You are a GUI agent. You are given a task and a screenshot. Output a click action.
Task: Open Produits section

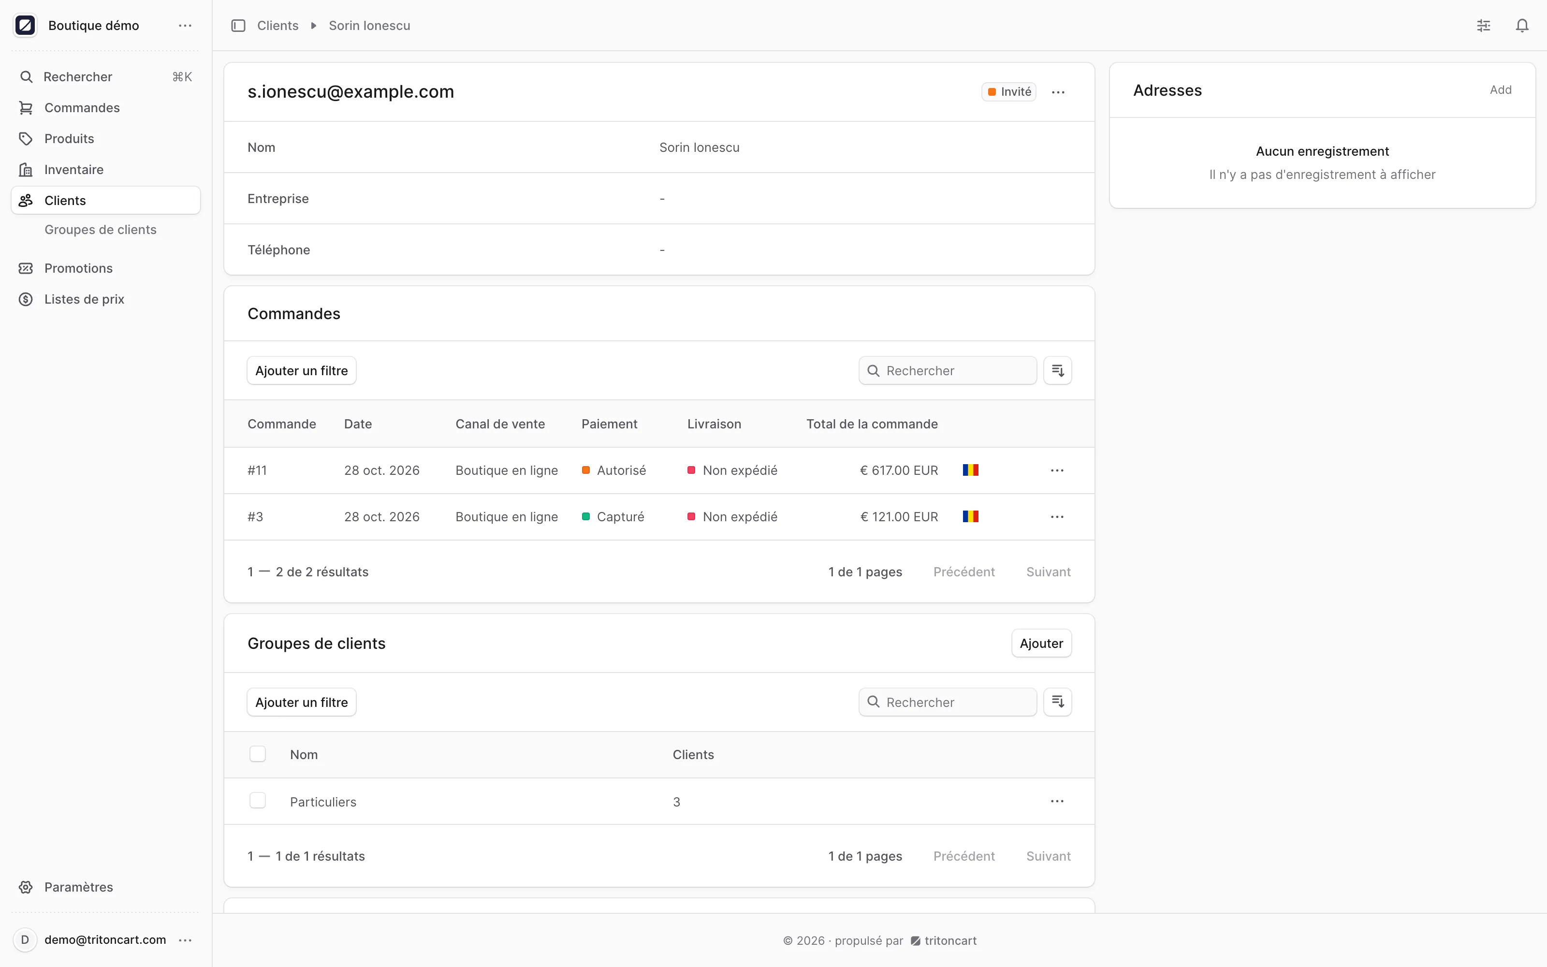[105, 139]
